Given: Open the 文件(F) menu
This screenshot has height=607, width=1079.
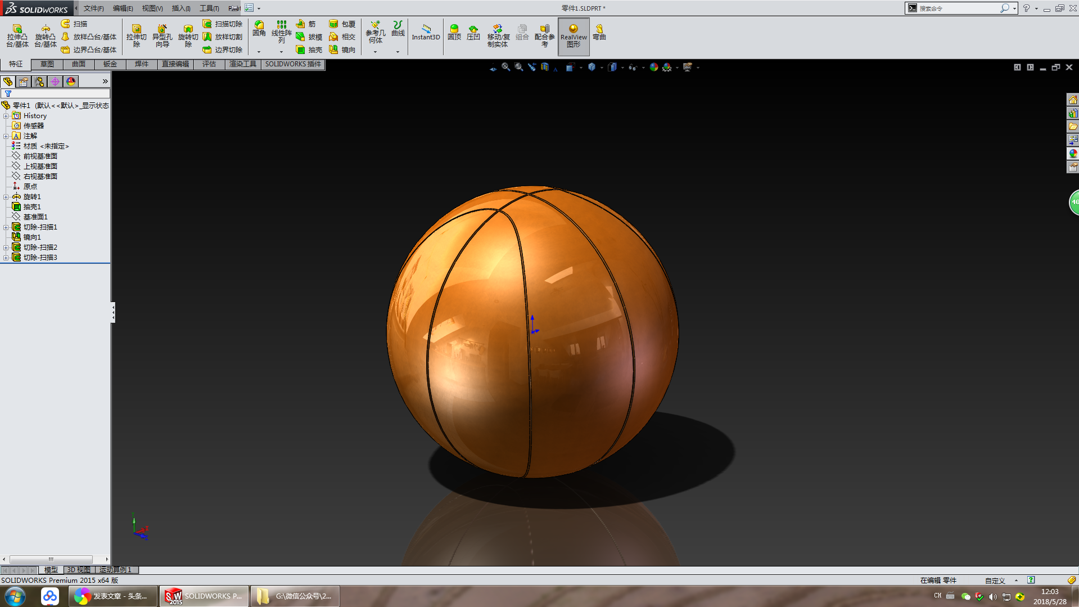Looking at the screenshot, I should [94, 8].
